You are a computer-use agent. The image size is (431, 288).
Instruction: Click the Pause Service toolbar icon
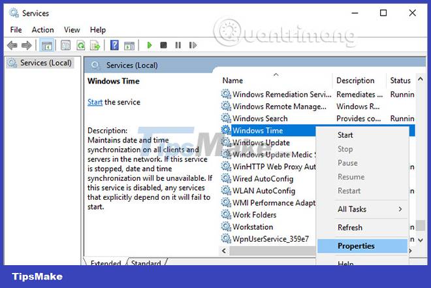pyautogui.click(x=178, y=45)
